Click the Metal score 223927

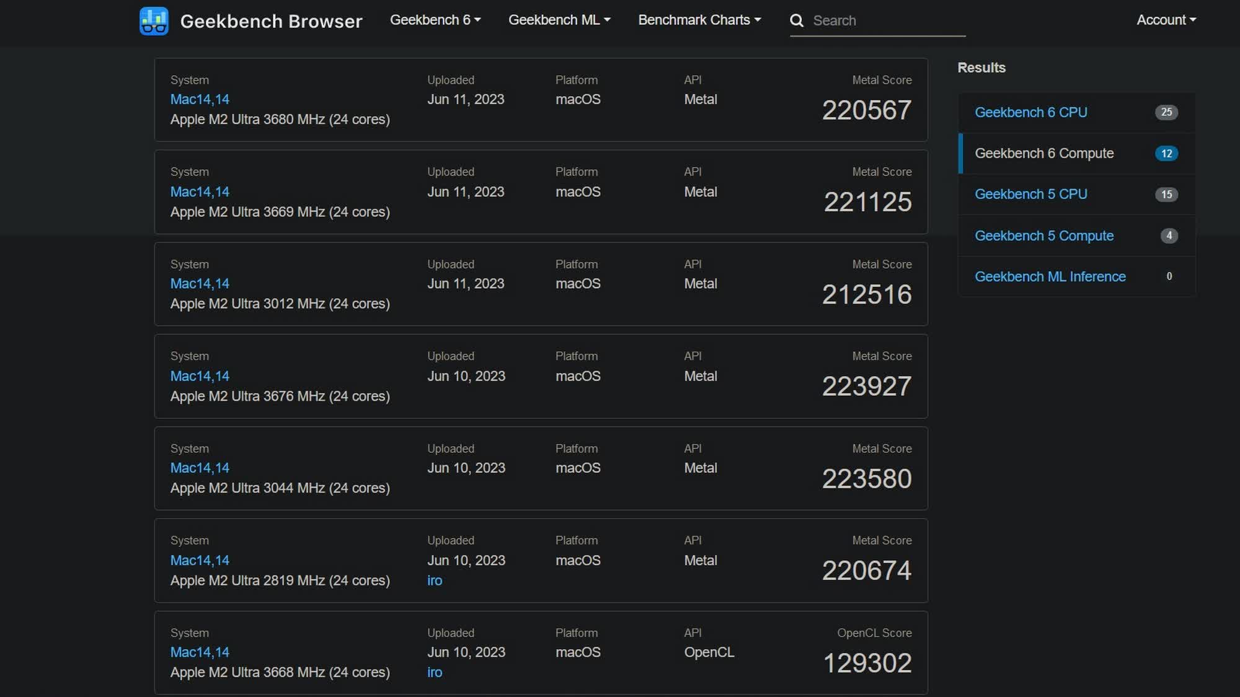867,386
